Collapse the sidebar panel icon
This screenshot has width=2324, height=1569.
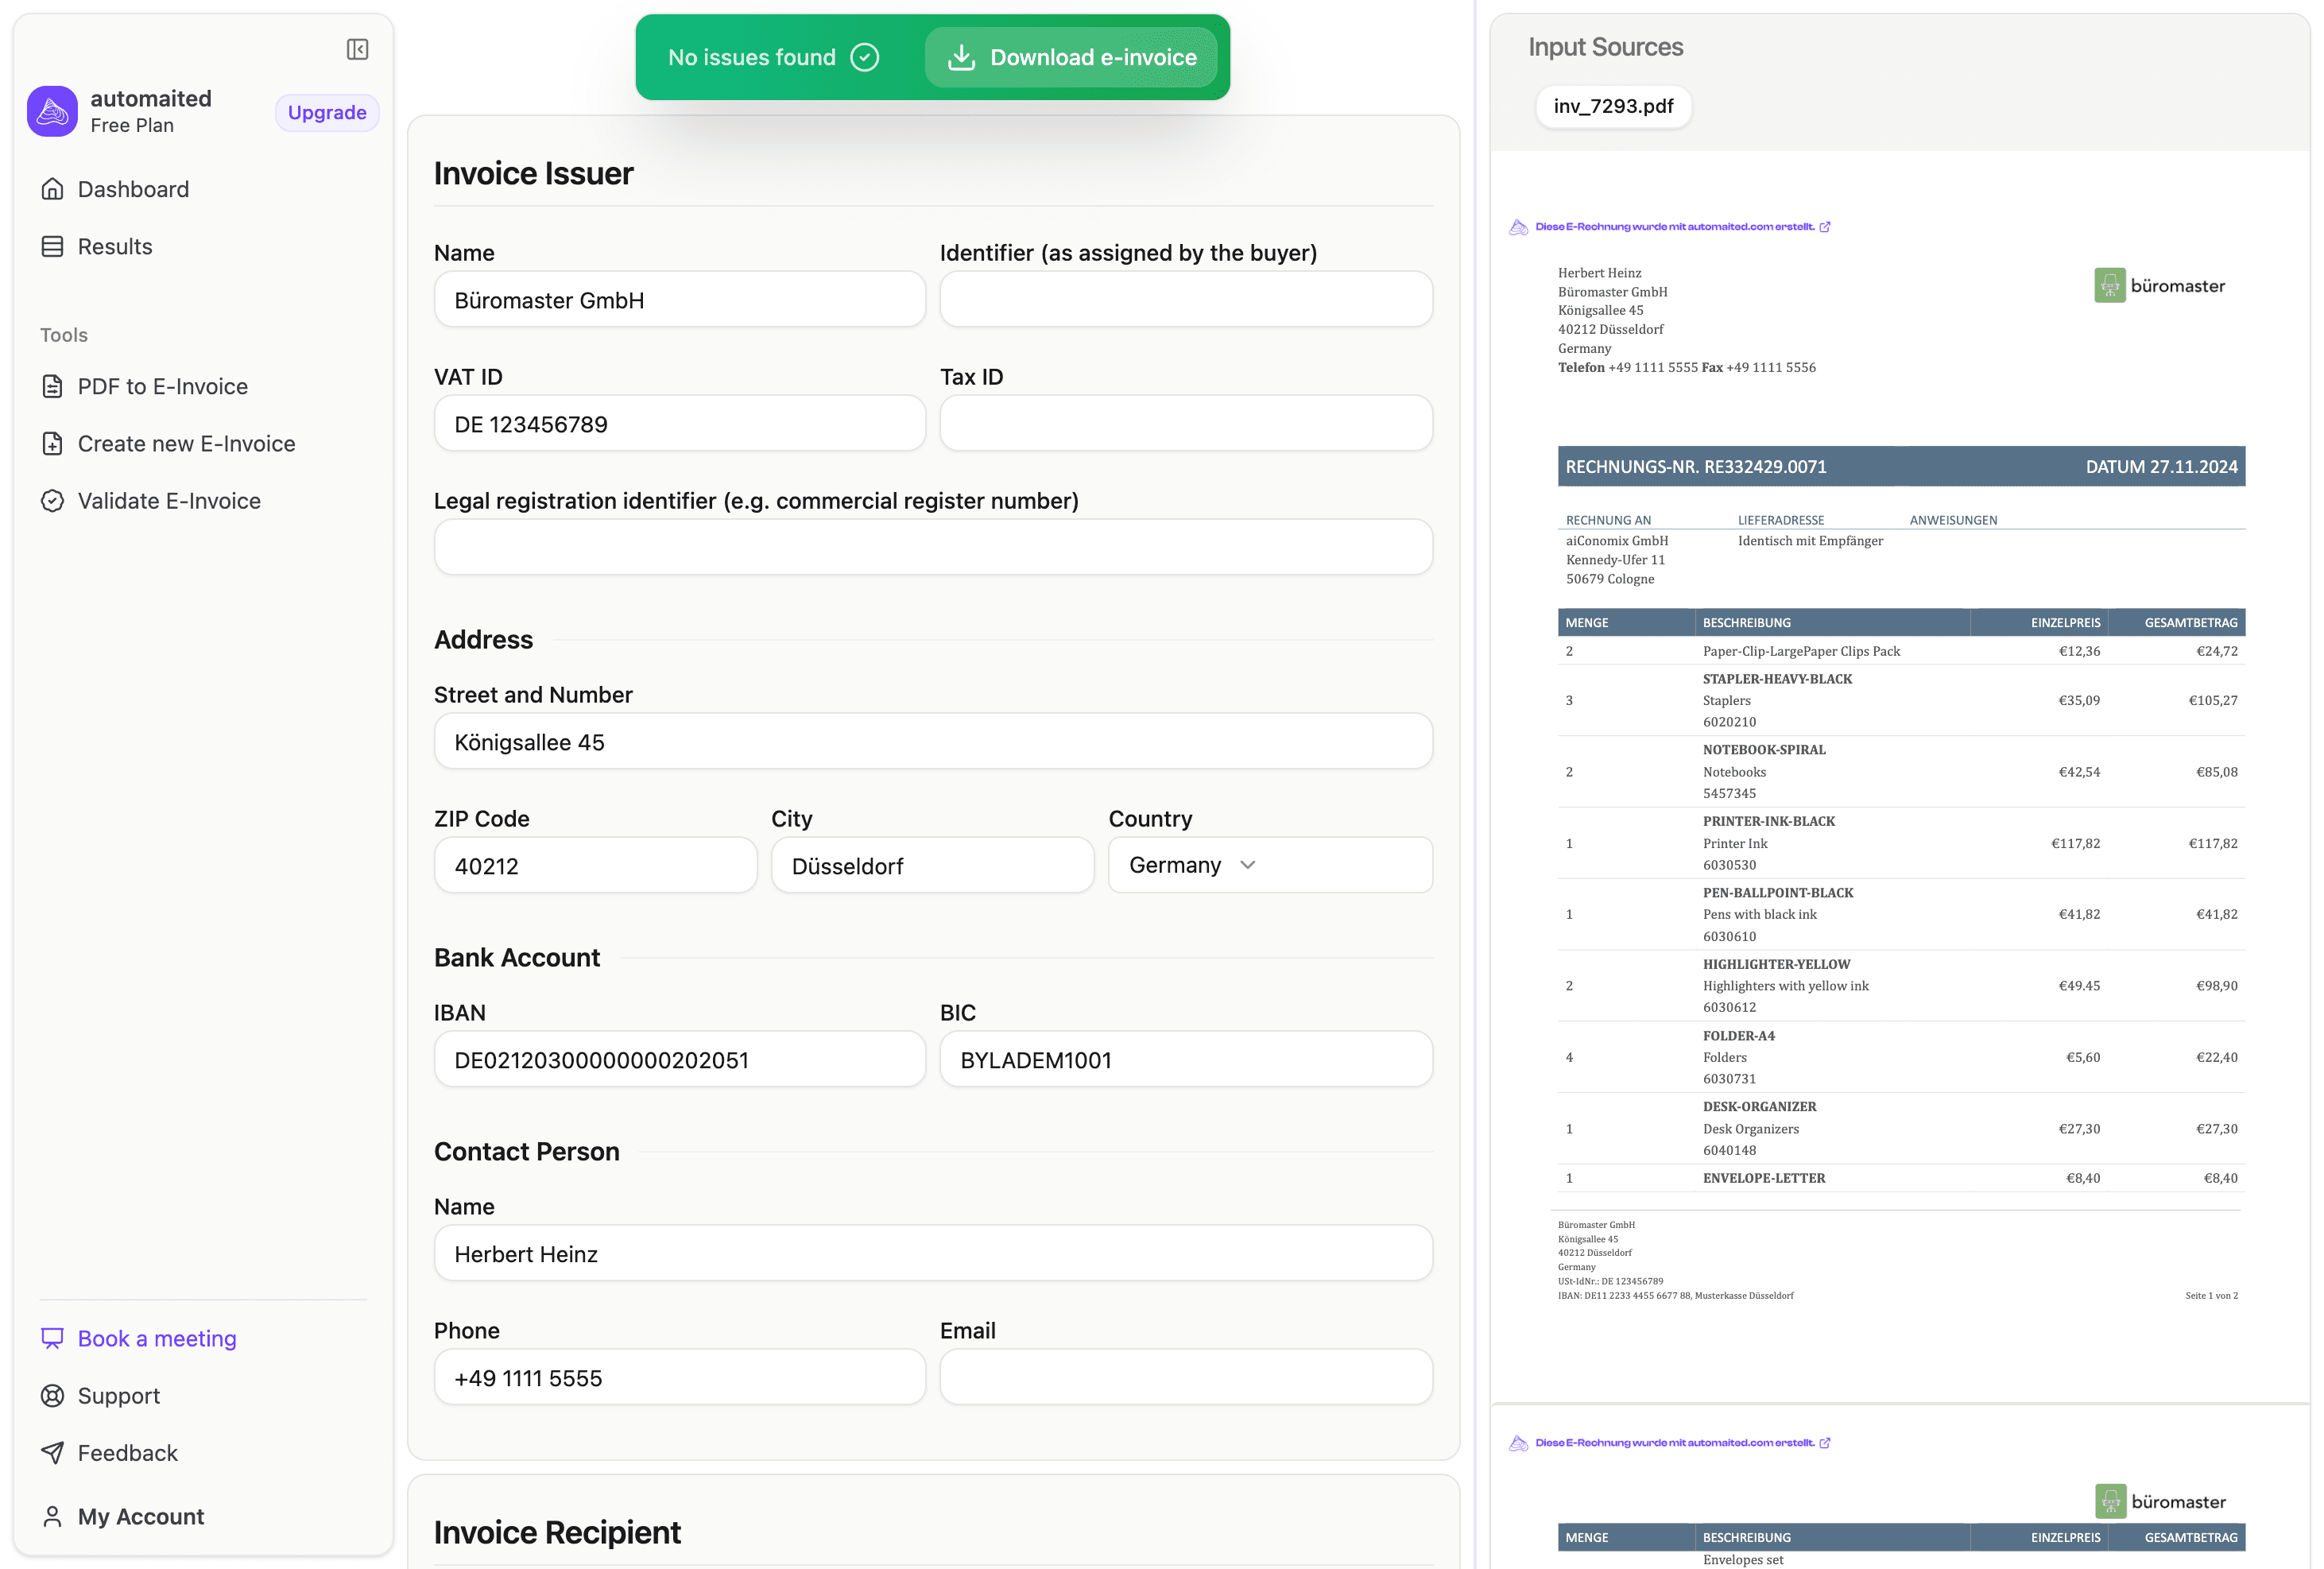357,49
